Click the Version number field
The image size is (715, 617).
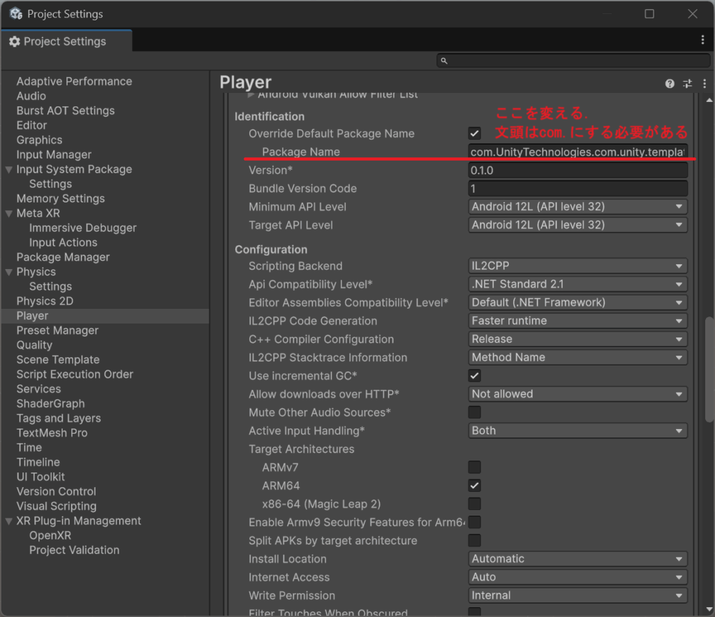click(577, 170)
